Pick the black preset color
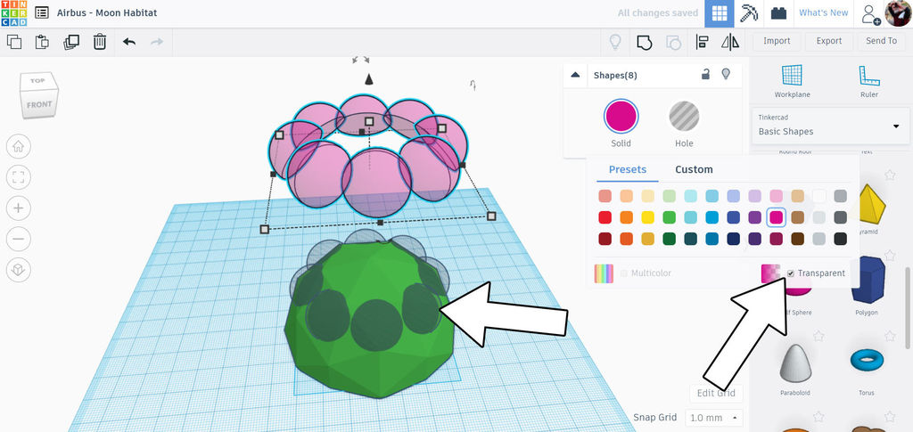913x432 pixels. click(x=840, y=239)
